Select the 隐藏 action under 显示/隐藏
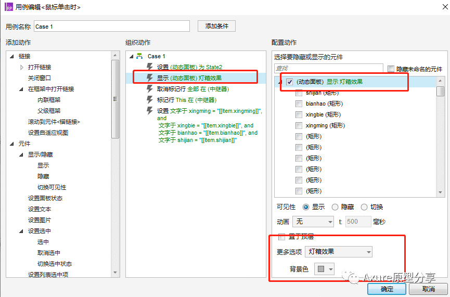The height and width of the screenshot is (297, 450). tap(43, 176)
